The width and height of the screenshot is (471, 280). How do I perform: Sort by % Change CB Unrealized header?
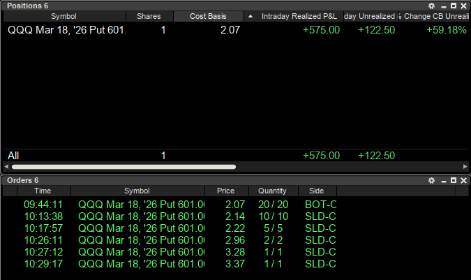434,16
